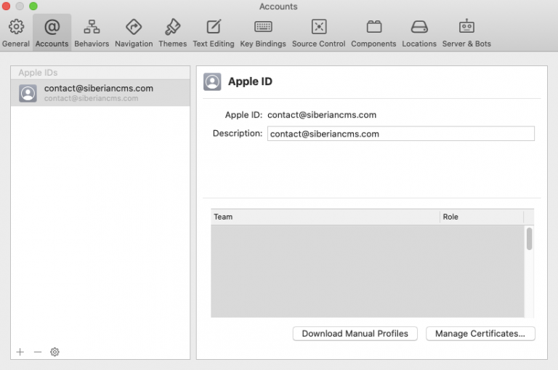Open Key Bindings preferences
The width and height of the screenshot is (558, 370).
263,33
